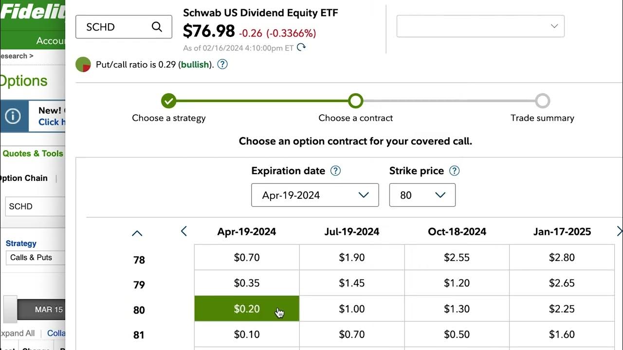Click the $76.98 price quote
Viewport: 623px width, 350px height.
[x=209, y=32]
